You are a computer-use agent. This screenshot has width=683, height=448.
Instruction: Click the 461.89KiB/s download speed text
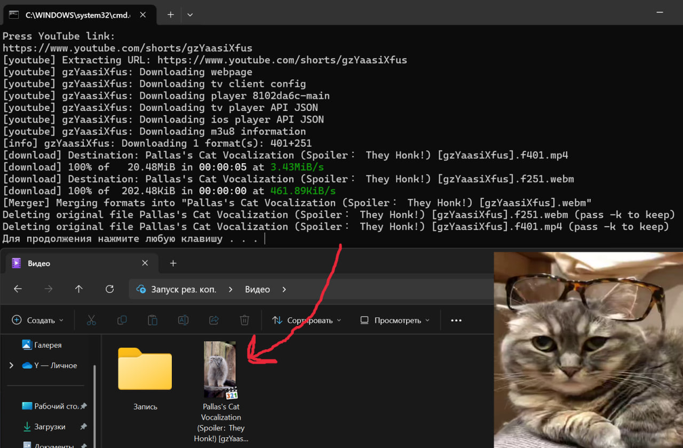click(303, 191)
